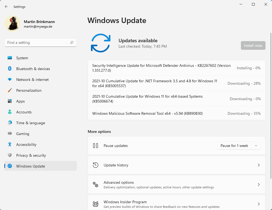272x210 pixels.
Task: Select the Accessibility person icon
Action: point(10,144)
